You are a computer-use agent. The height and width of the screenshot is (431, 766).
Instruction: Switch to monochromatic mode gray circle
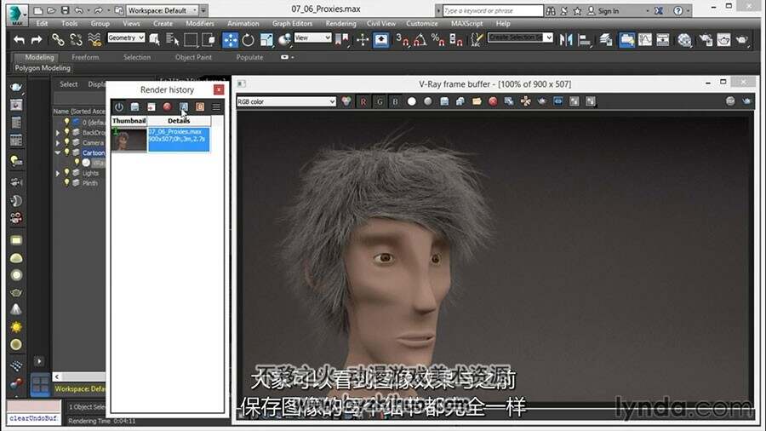(428, 101)
